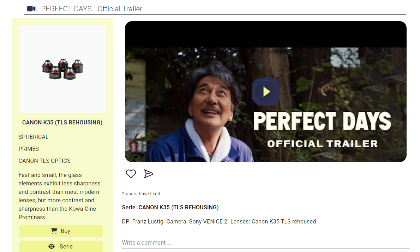Screen dimensions: 420x252
Task: Focus the Write a comment field
Action: (x=265, y=242)
